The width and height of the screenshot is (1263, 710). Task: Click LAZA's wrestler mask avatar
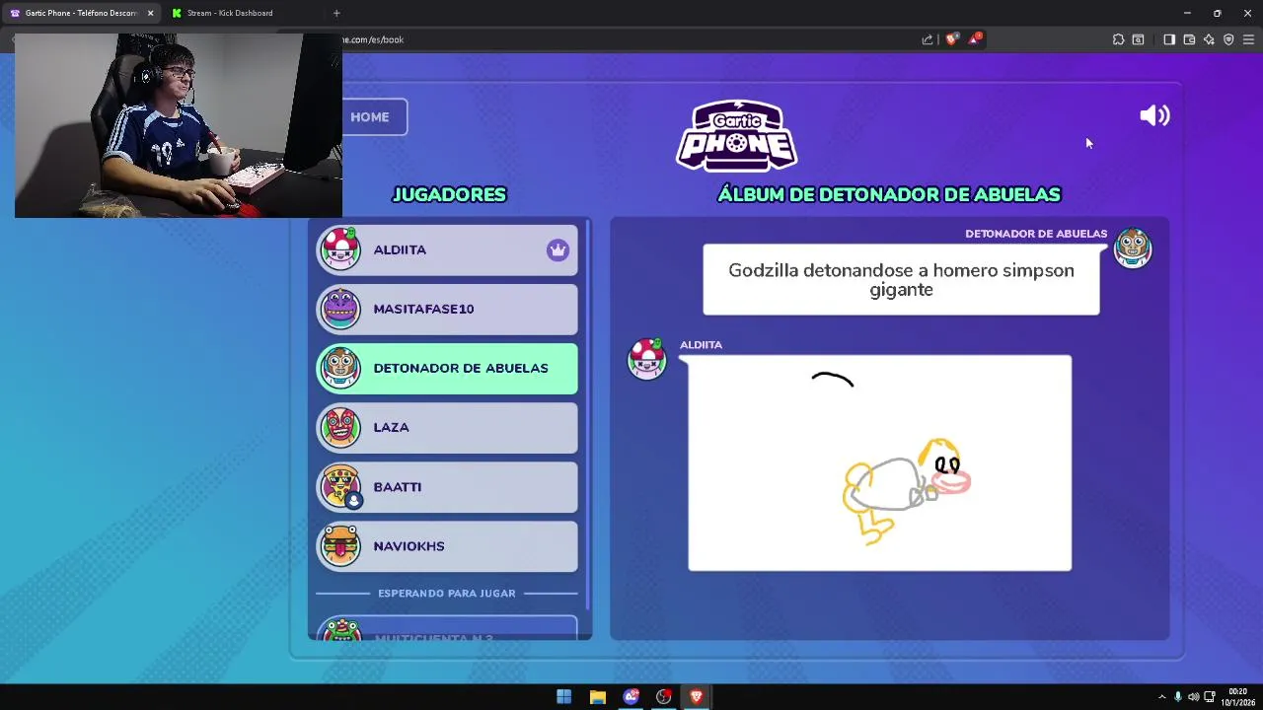[x=340, y=427]
